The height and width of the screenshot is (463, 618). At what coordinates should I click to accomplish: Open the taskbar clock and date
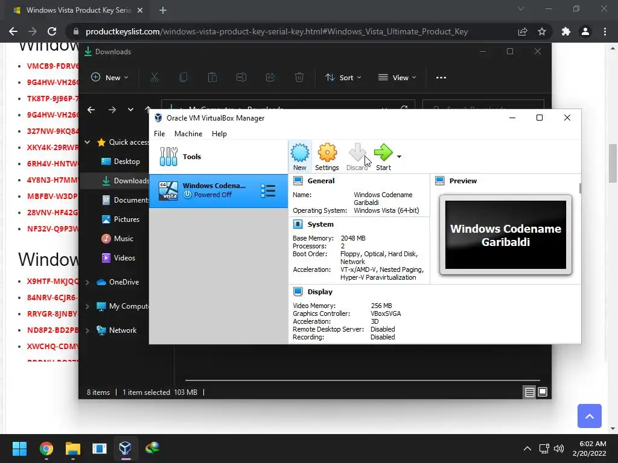(x=590, y=449)
